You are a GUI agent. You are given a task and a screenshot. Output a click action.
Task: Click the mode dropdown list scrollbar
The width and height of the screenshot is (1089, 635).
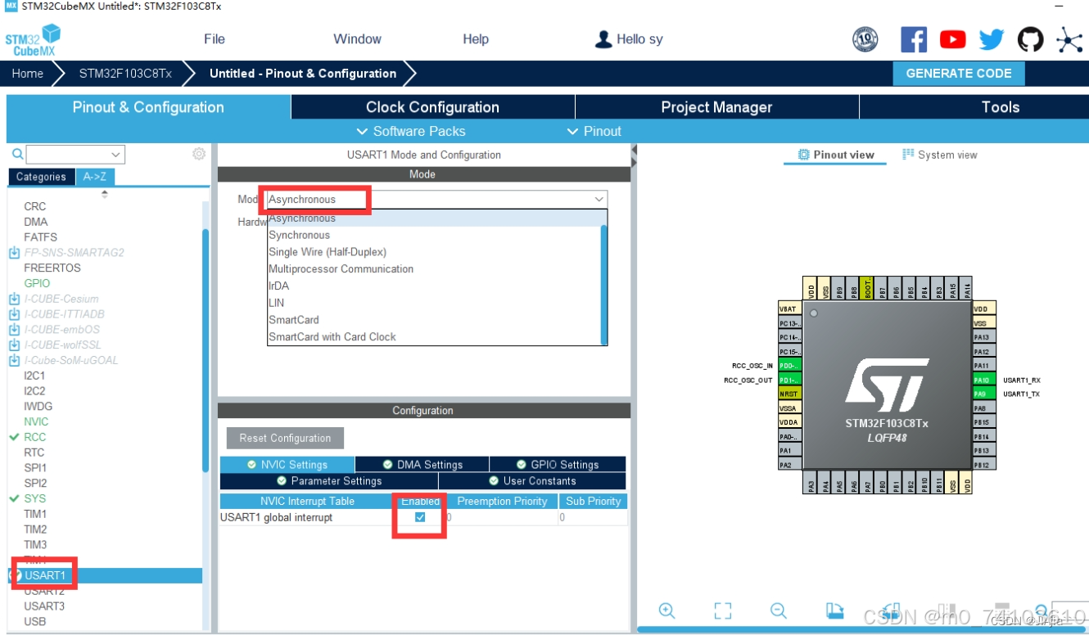point(604,283)
